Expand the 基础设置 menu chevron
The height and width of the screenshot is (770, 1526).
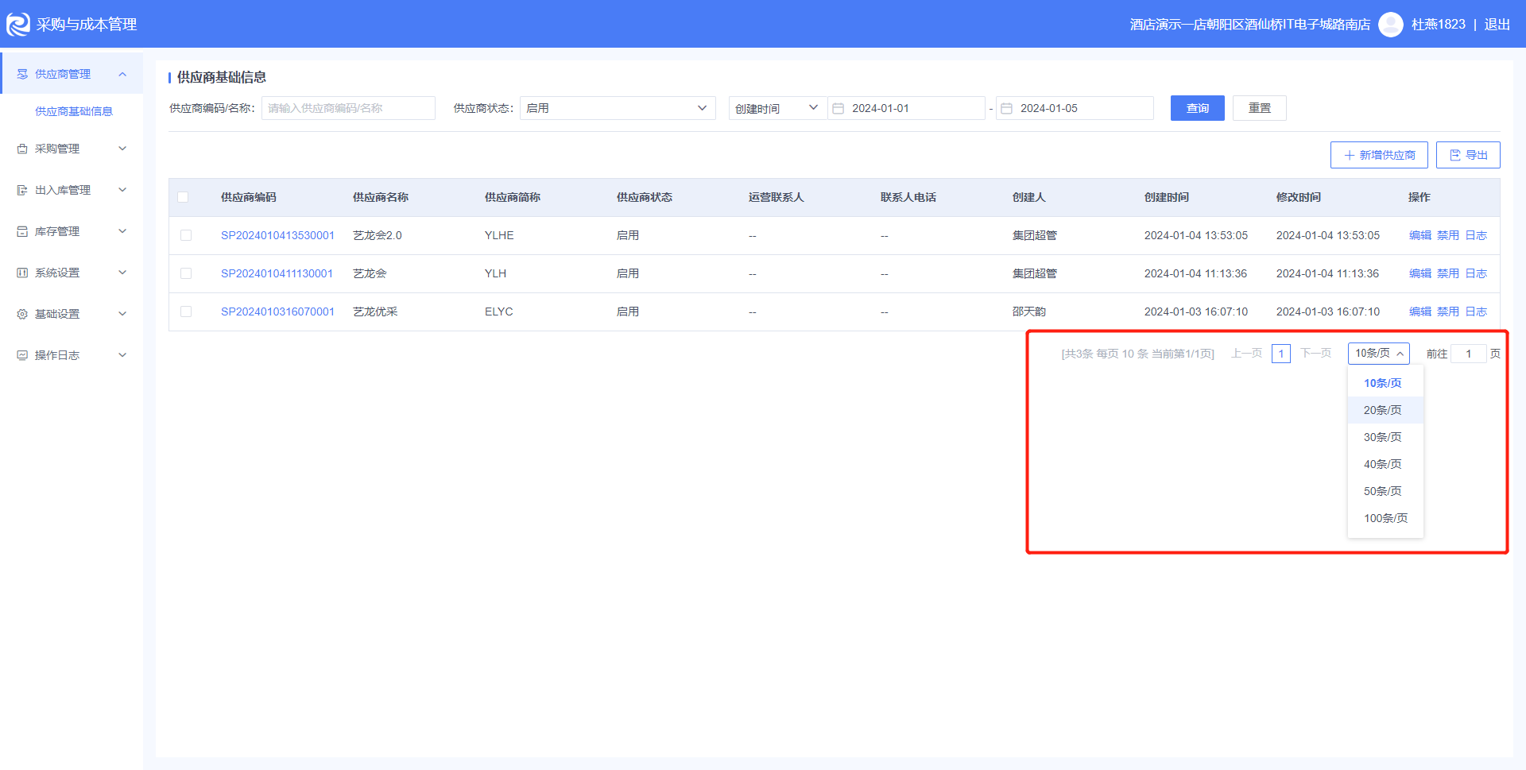click(122, 314)
